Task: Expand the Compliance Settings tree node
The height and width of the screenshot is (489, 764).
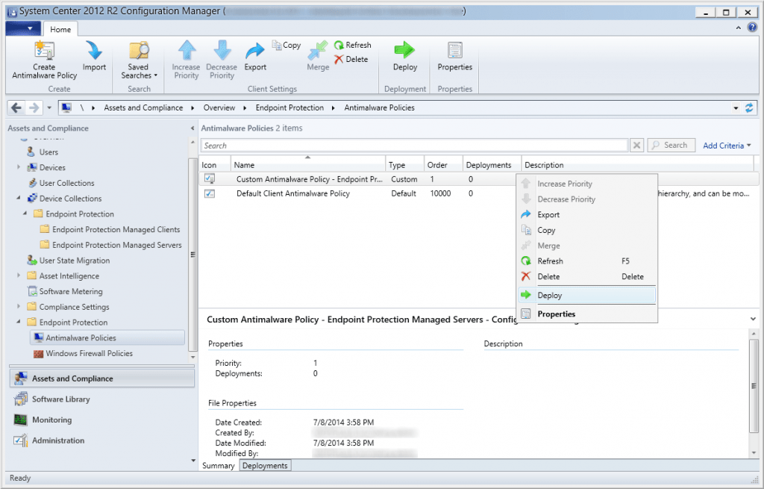Action: 19,306
